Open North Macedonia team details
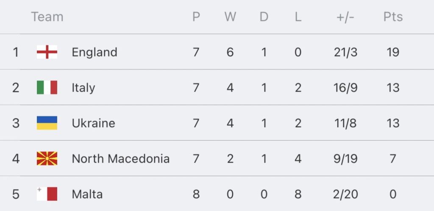Screen dimensions: 434x211 pyautogui.click(x=120, y=158)
